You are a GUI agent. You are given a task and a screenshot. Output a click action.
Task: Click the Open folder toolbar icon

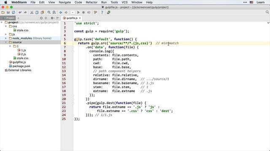(3, 12)
